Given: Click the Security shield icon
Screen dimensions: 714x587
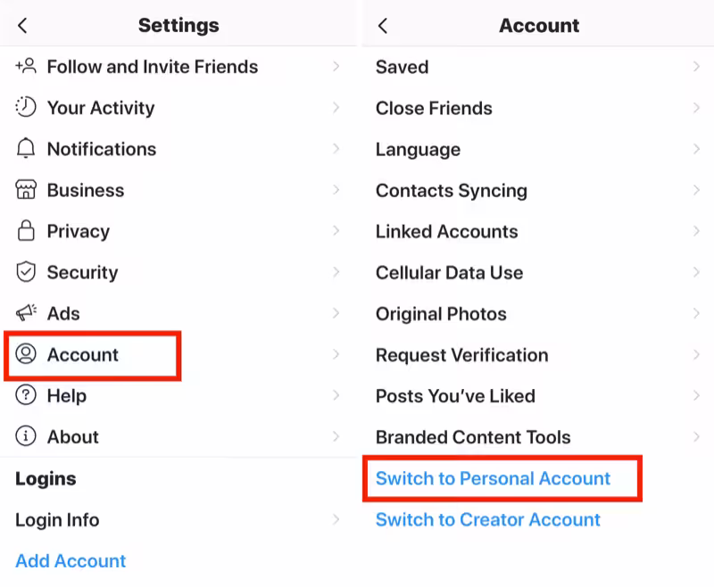Looking at the screenshot, I should [25, 272].
